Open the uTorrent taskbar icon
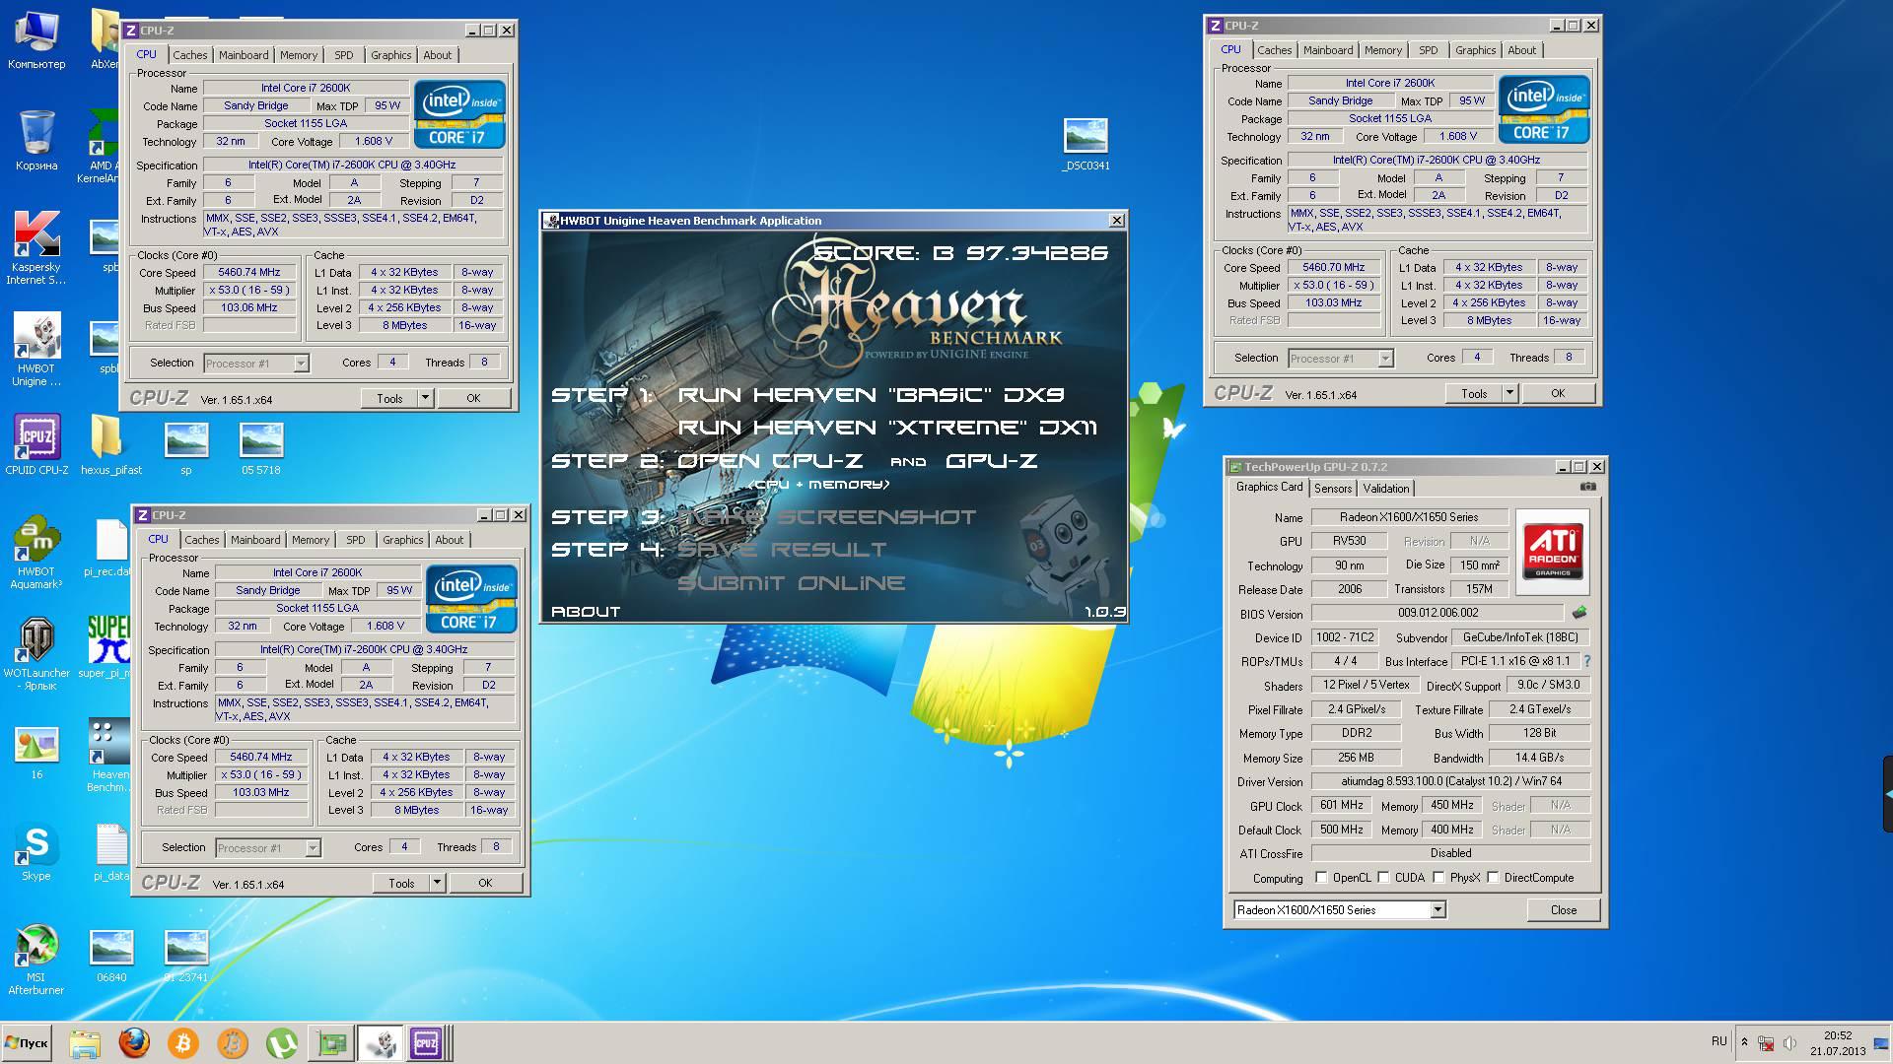Image resolution: width=1893 pixels, height=1064 pixels. [x=282, y=1042]
